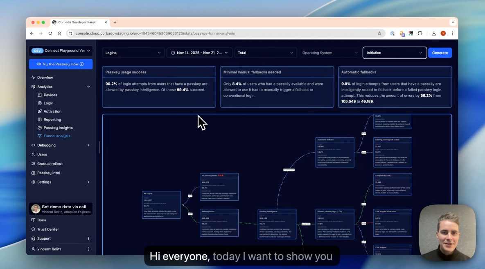Select the Devices analytics icon in sidebar
Image resolution: width=485 pixels, height=269 pixels.
pos(39,95)
